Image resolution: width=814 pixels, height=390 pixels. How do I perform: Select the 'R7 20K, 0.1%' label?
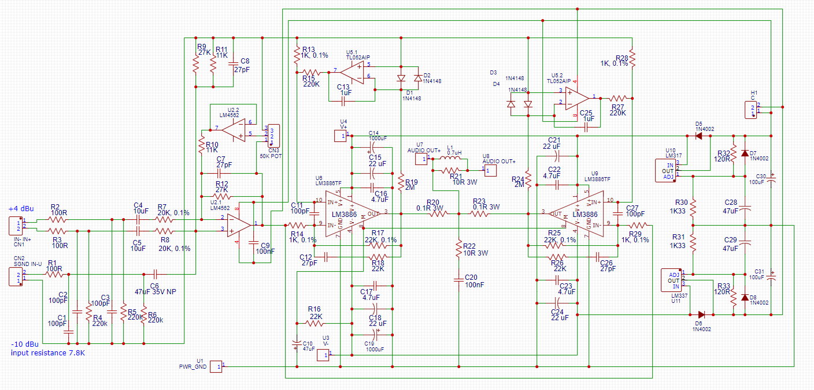coord(173,209)
